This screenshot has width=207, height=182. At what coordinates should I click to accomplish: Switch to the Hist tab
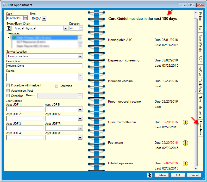pyautogui.click(x=200, y=27)
